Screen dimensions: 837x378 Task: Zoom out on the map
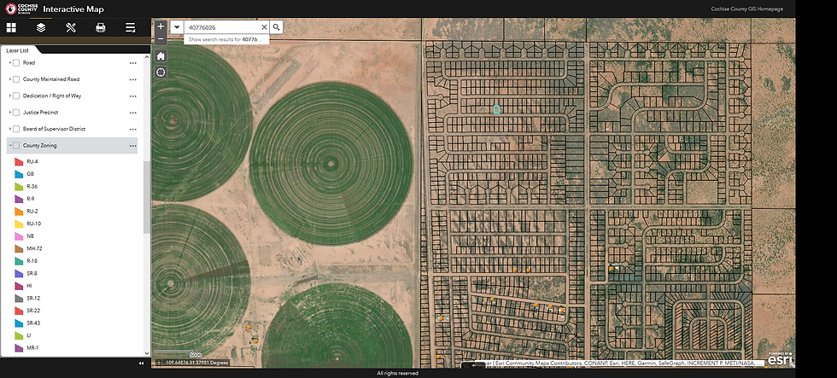click(x=161, y=39)
